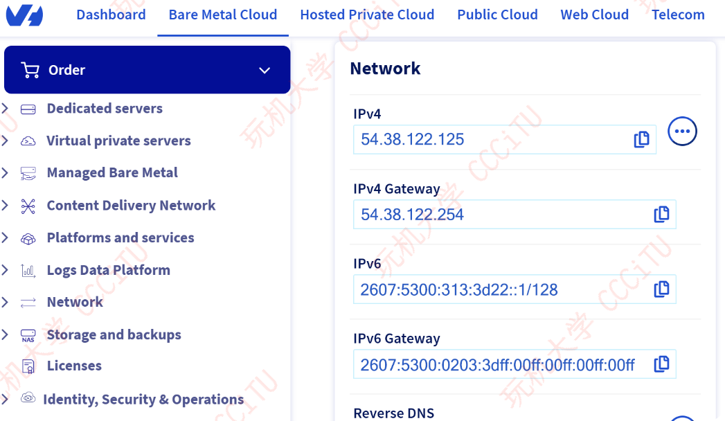Open the Licenses page
The image size is (725, 421).
click(x=74, y=366)
